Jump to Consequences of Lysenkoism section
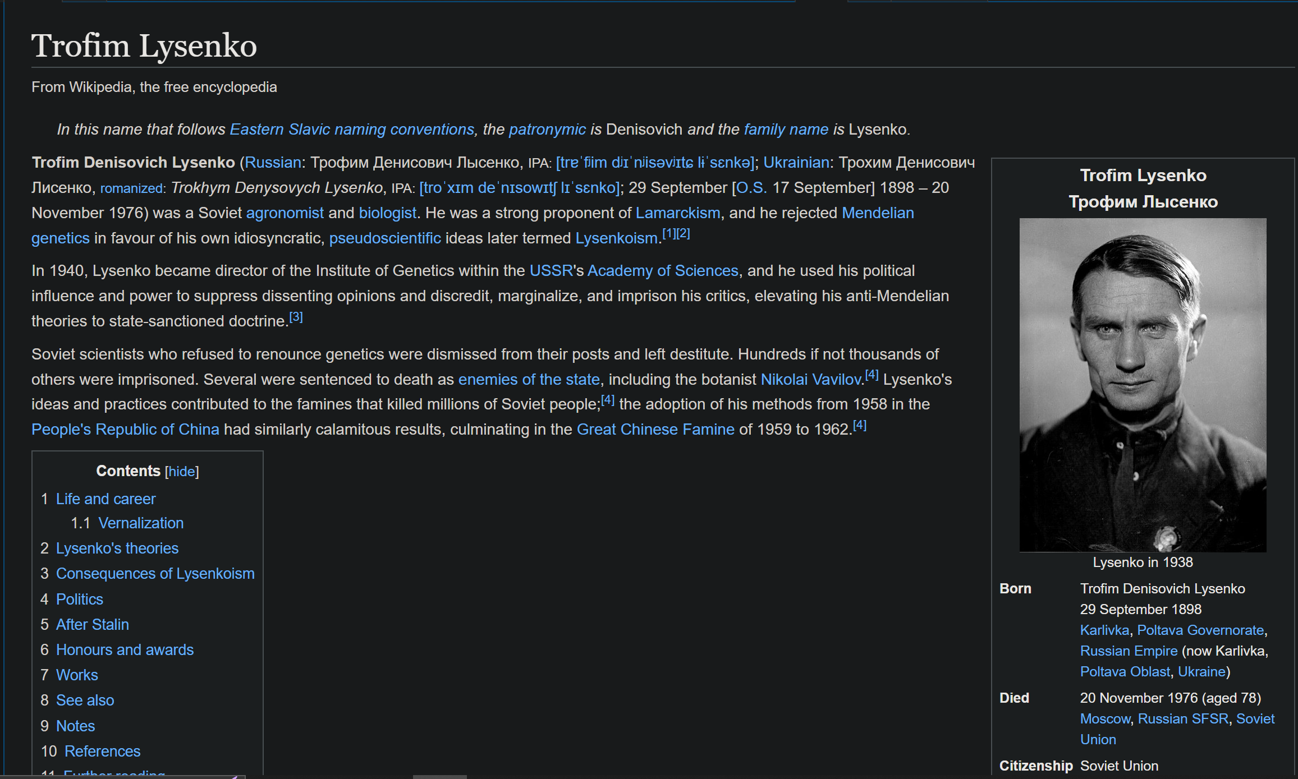The width and height of the screenshot is (1298, 779). pos(155,574)
